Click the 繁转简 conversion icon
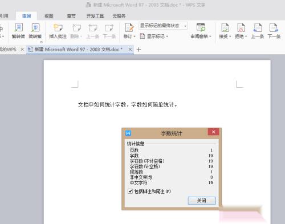 click(x=18, y=28)
